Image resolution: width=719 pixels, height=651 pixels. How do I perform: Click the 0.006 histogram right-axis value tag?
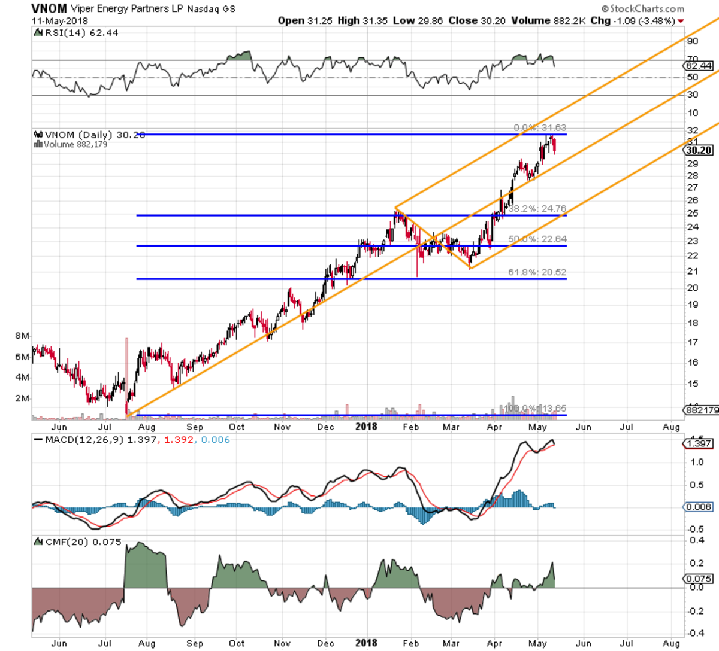click(x=699, y=507)
